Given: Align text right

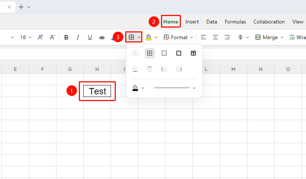Looking at the screenshot, I should [x=228, y=37].
